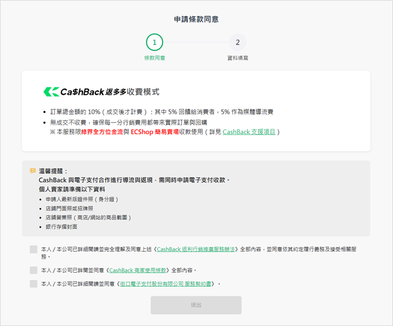The image size is (393, 326).
Task: Click the step 1 circle indicator
Action: coord(155,42)
